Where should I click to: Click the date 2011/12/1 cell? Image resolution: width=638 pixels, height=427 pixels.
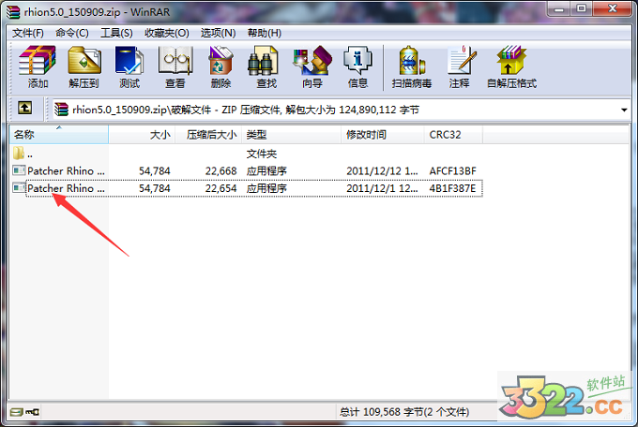[382, 188]
